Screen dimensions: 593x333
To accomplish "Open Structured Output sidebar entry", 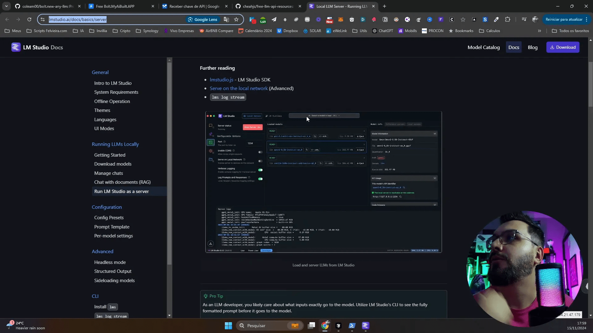I will point(113,271).
